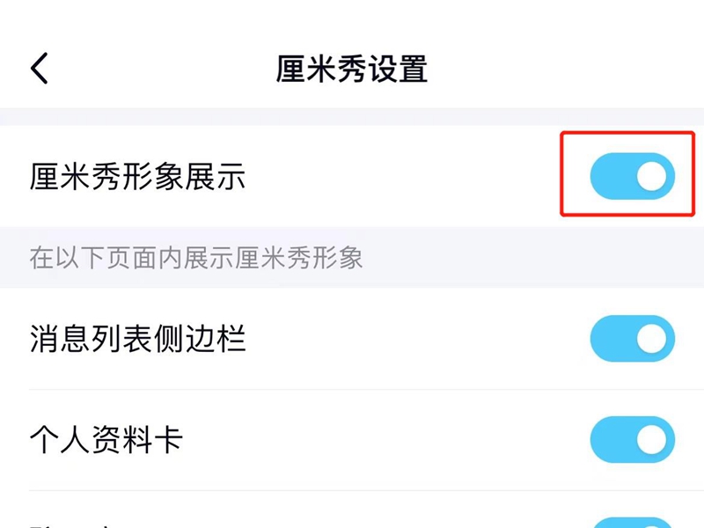Click the 在以下页面内展示厘米秀形象 description text

[x=196, y=258]
